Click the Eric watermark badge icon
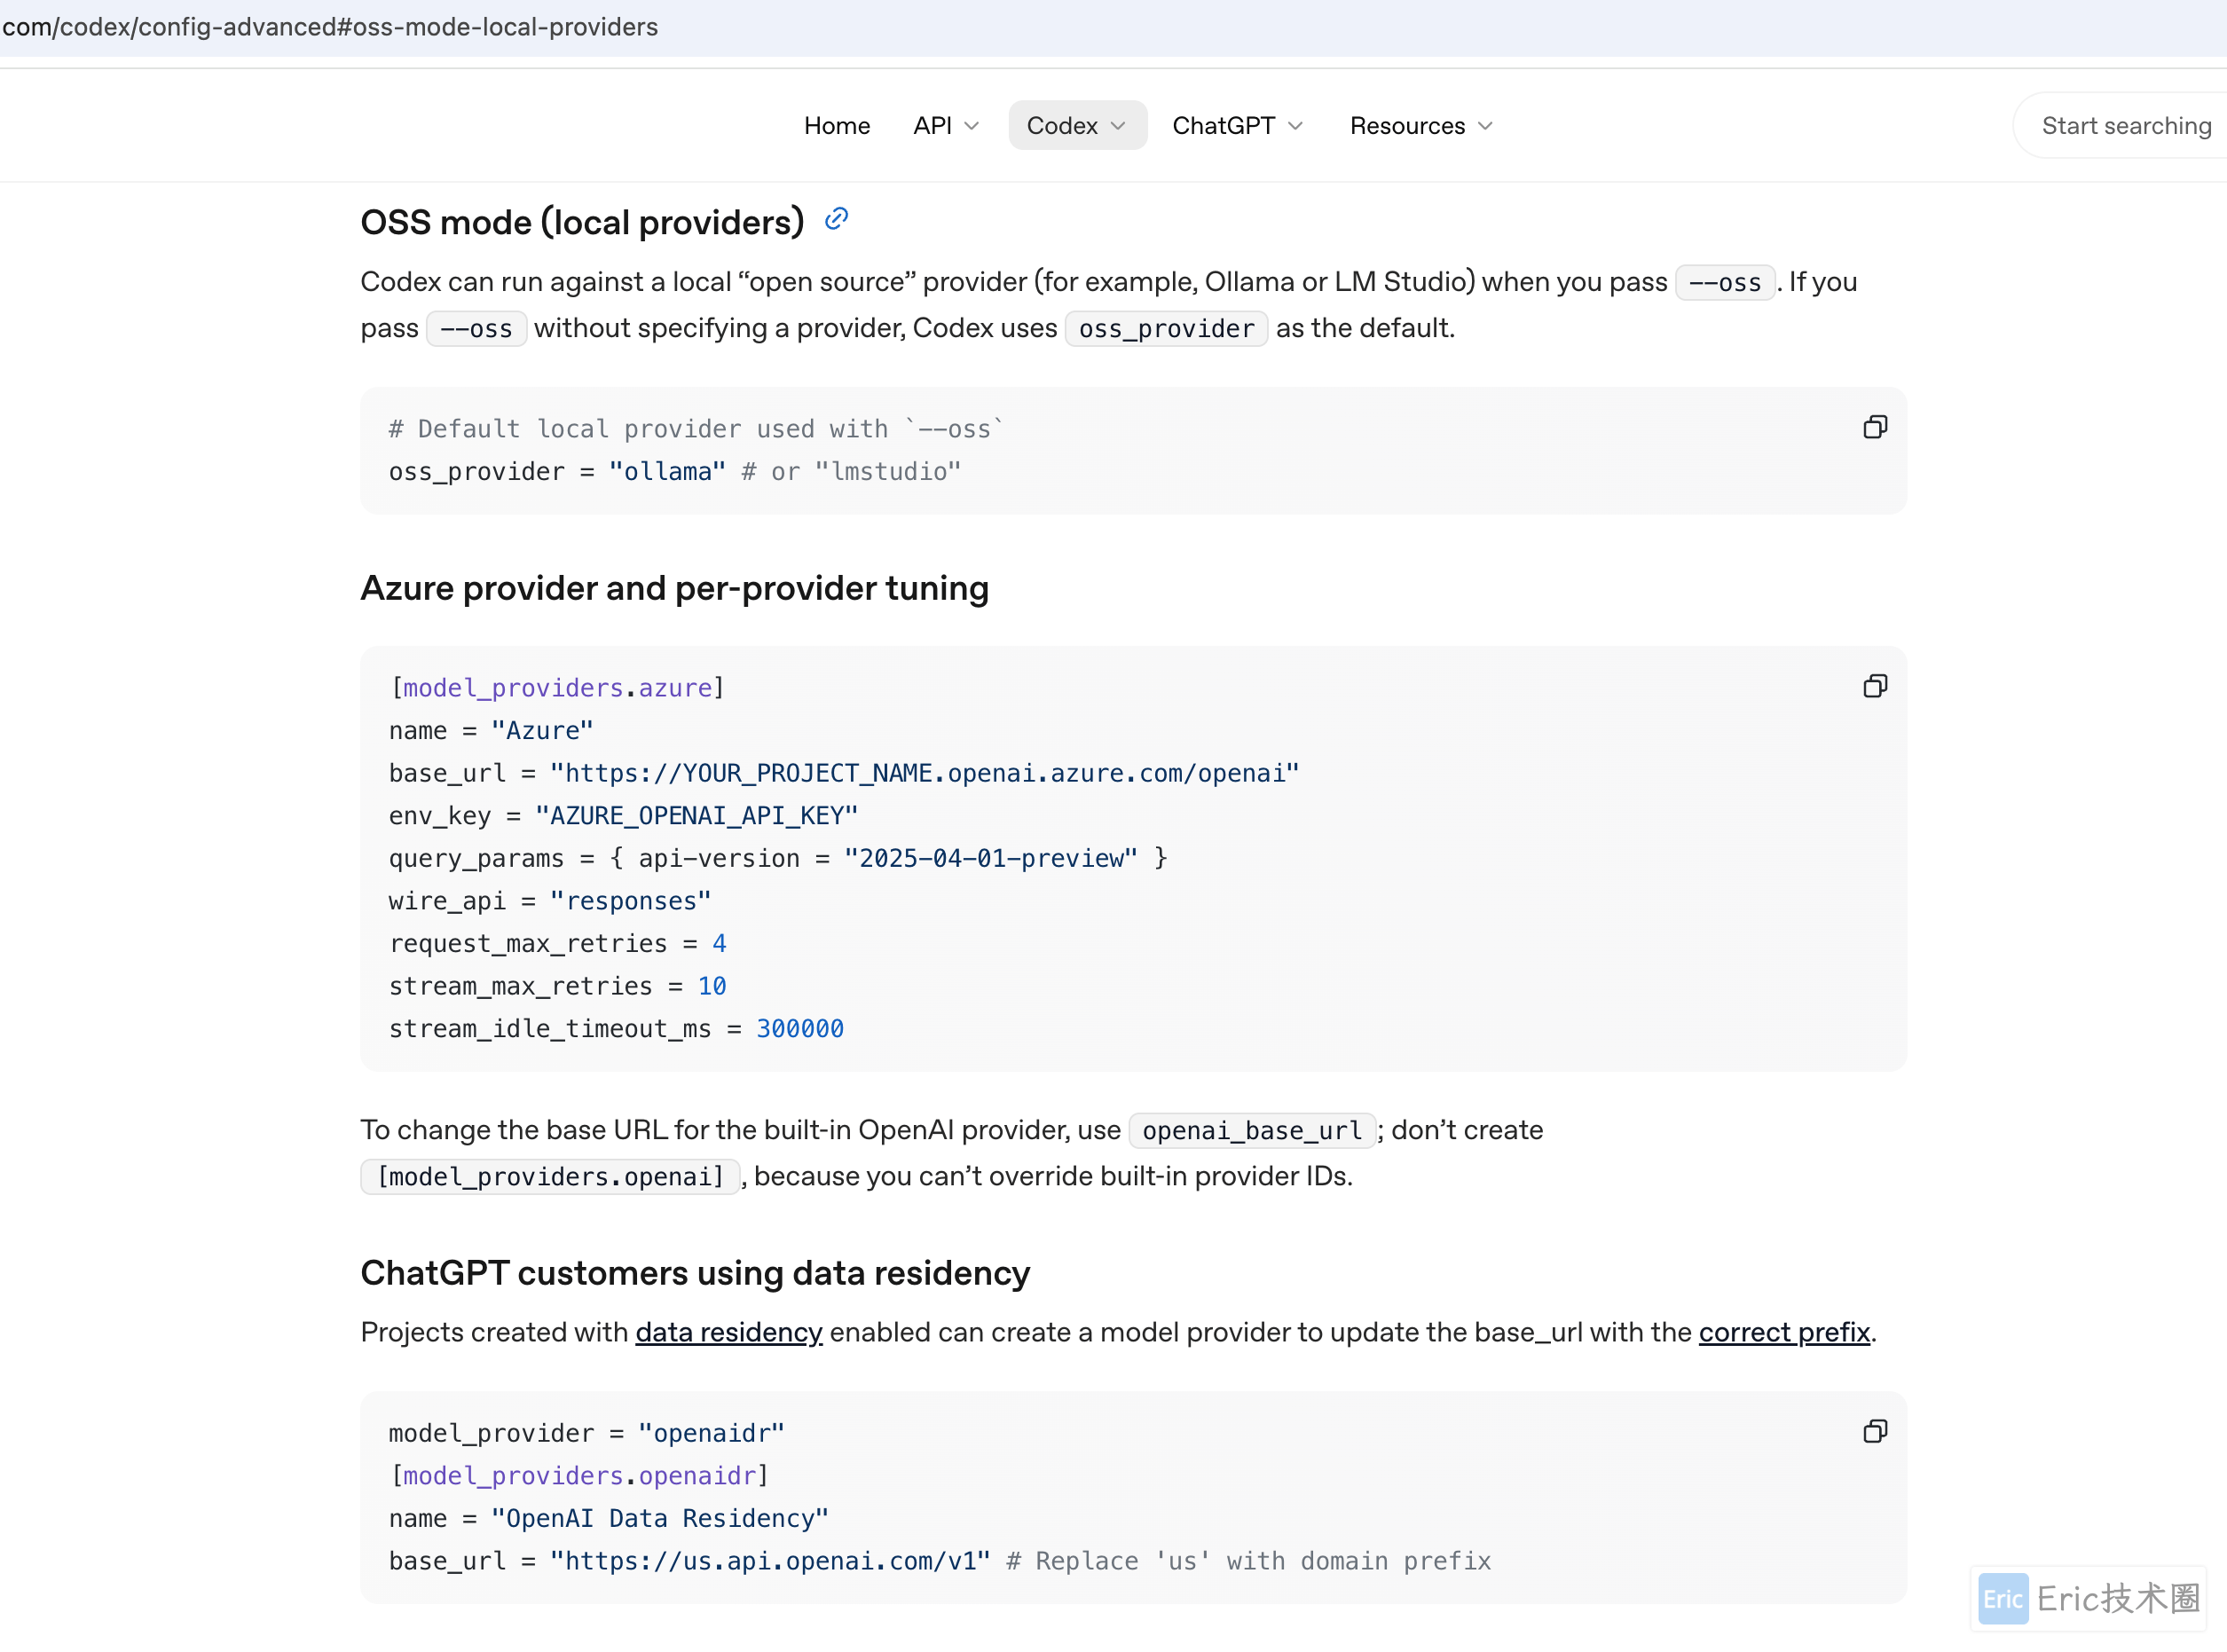Screen dimensions: 2227x1652 tap(2003, 1599)
